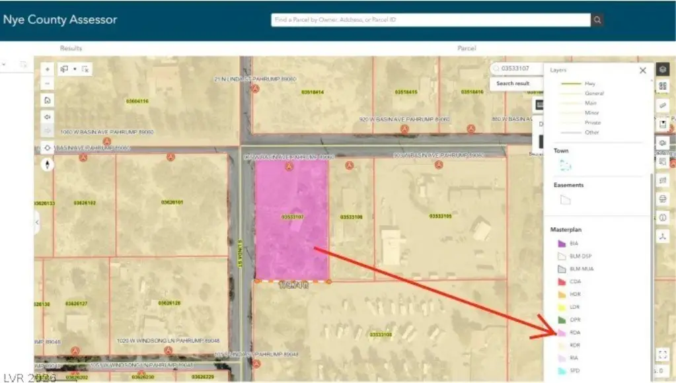The width and height of the screenshot is (676, 383).
Task: Open the Search result entry
Action: [x=513, y=84]
